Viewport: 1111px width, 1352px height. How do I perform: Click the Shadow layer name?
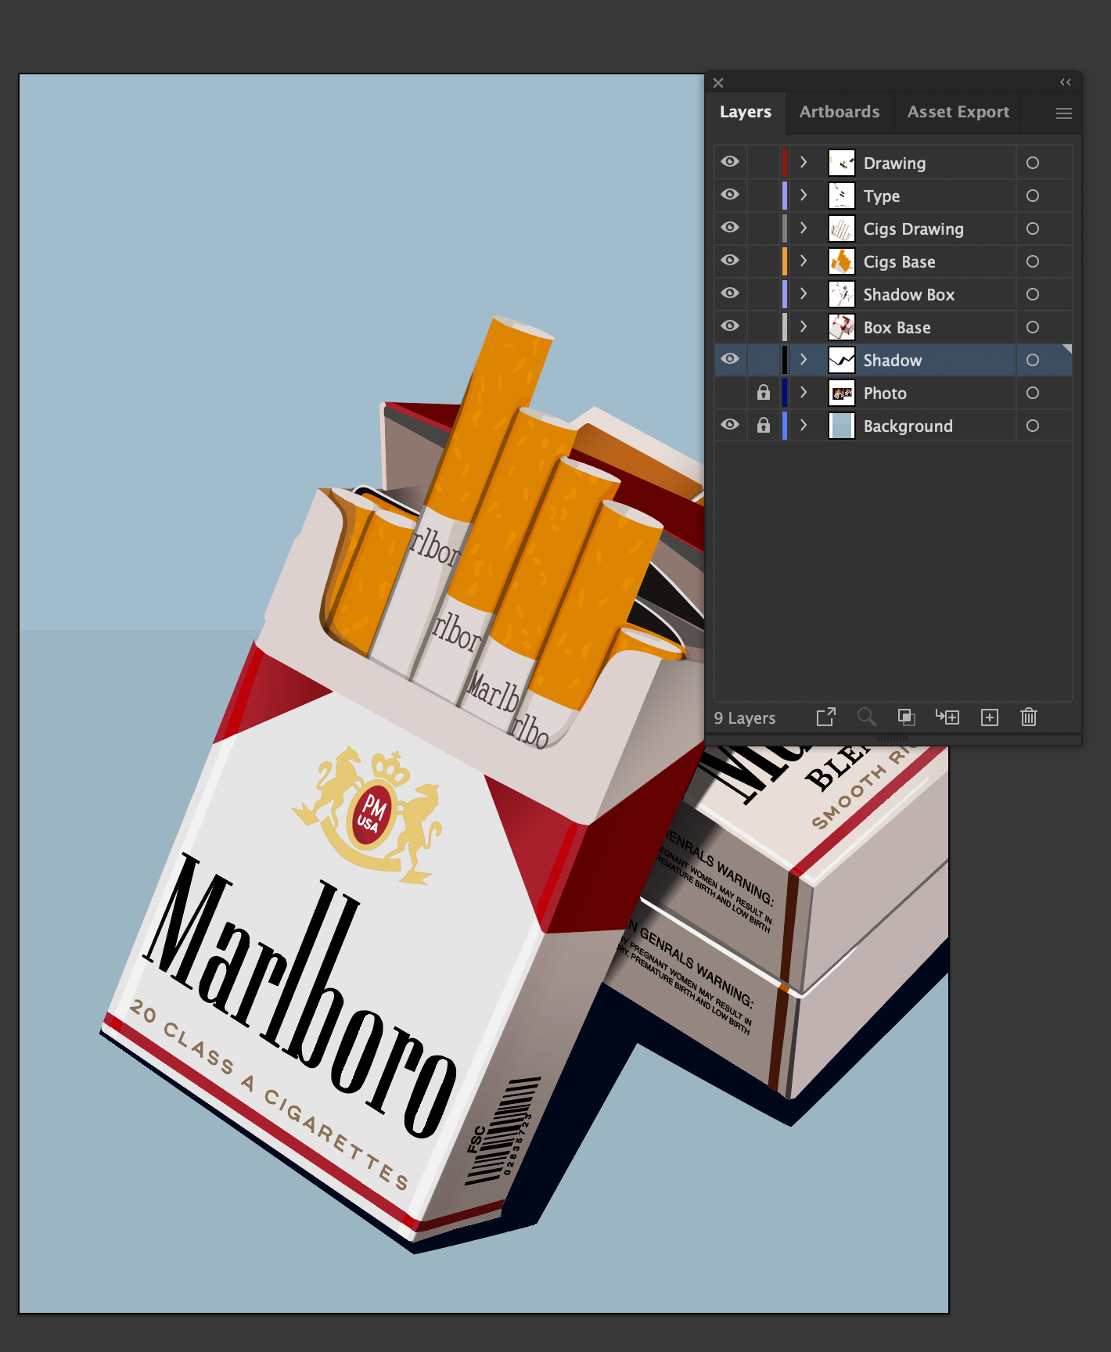[893, 361]
